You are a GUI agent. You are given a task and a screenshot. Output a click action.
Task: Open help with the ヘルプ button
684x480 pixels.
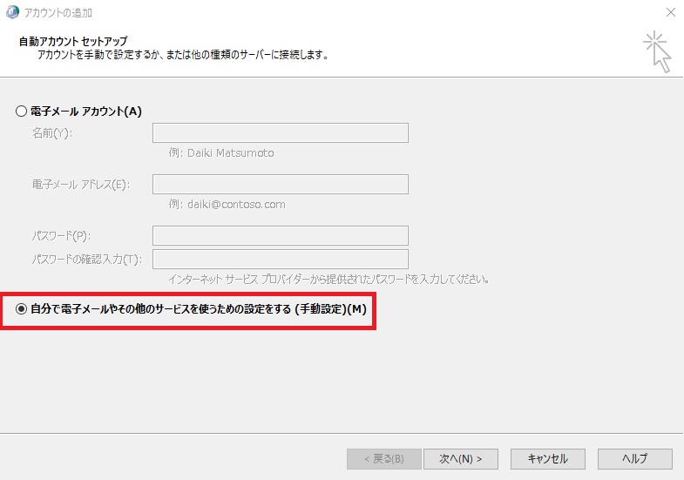[x=635, y=459]
